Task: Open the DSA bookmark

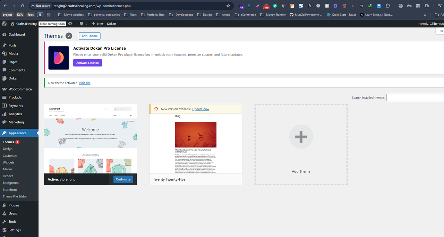Action: (x=20, y=15)
